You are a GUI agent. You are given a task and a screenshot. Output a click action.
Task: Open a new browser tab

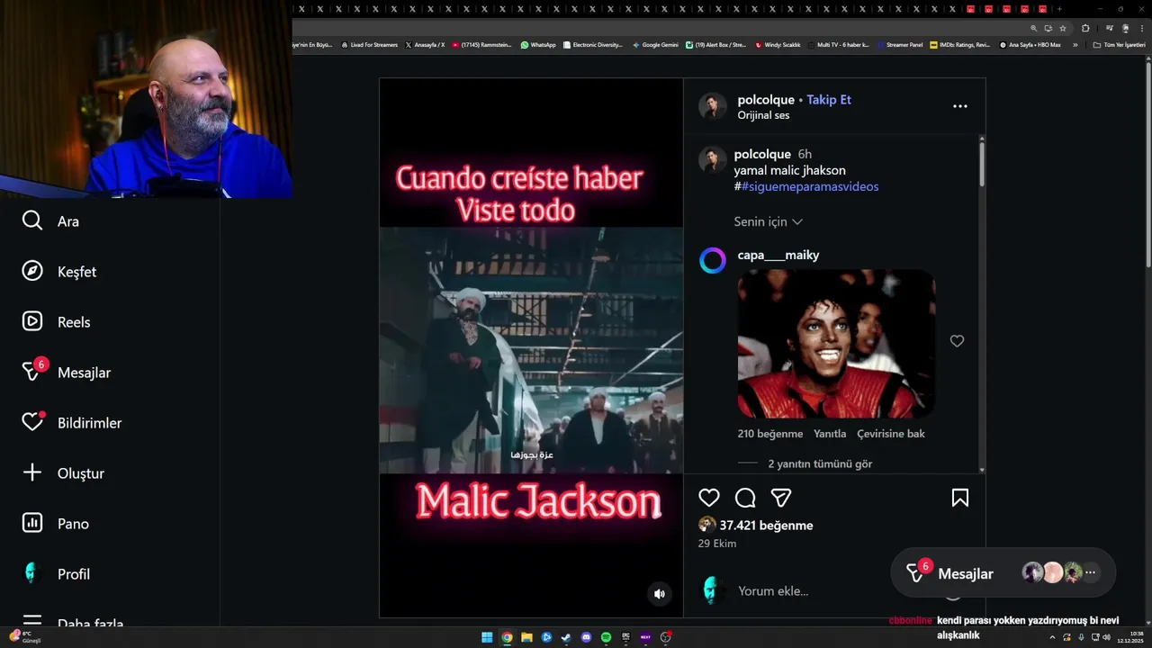1059,9
